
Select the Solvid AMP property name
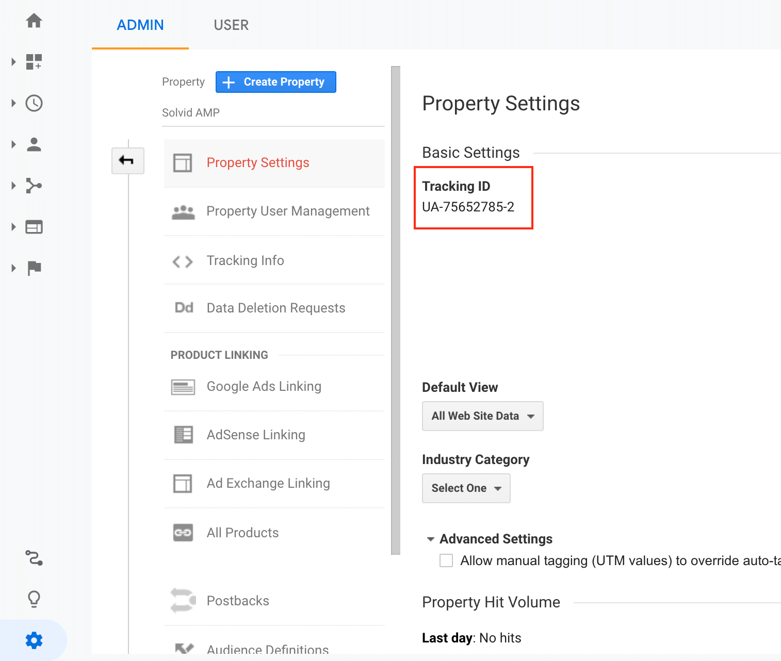pyautogui.click(x=191, y=112)
